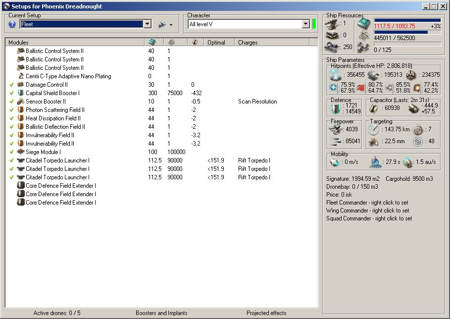450x319 pixels.
Task: Click the calibration icon showing 250
Action: pos(332,47)
